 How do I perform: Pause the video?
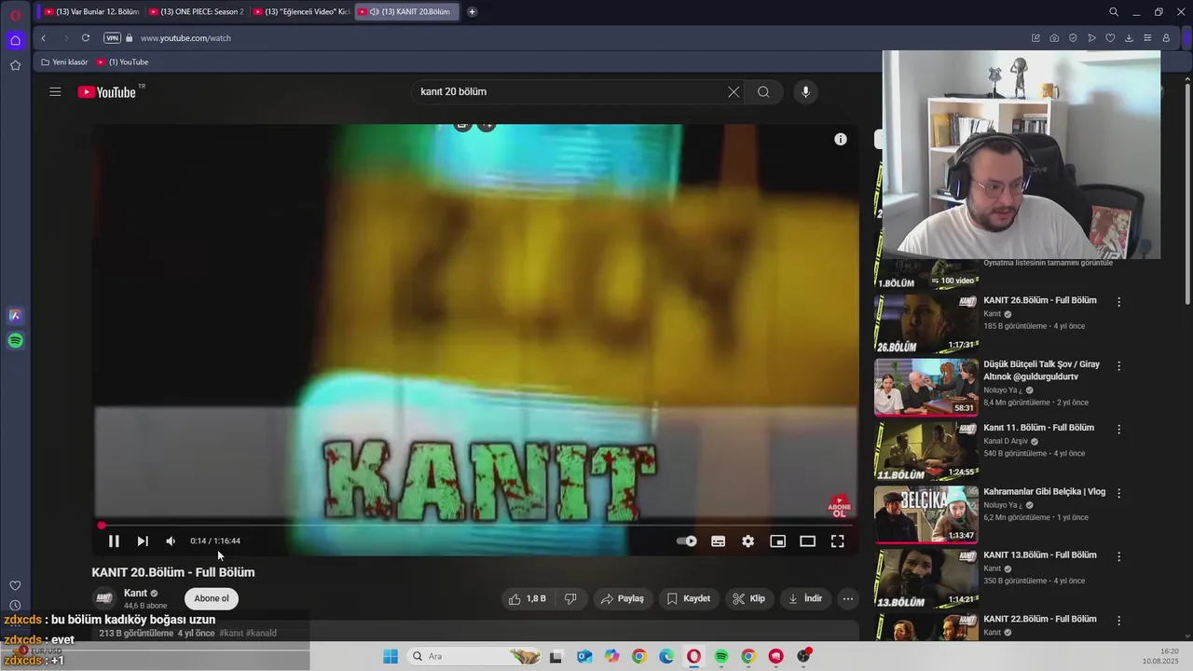114,541
